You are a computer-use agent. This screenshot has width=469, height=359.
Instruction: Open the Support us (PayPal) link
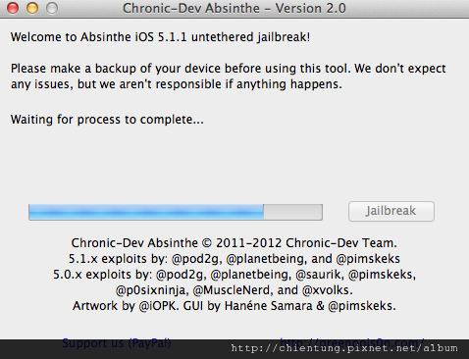(117, 342)
